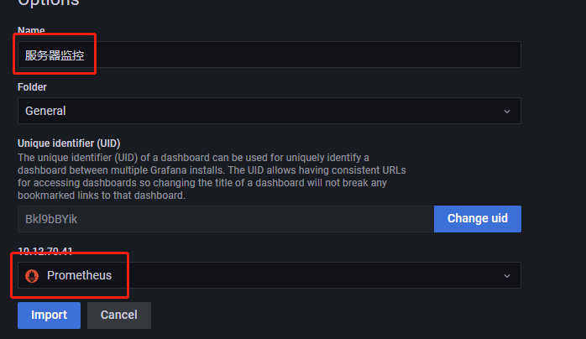Click empty area right of Name field
586x339 pixels.
tap(553, 55)
